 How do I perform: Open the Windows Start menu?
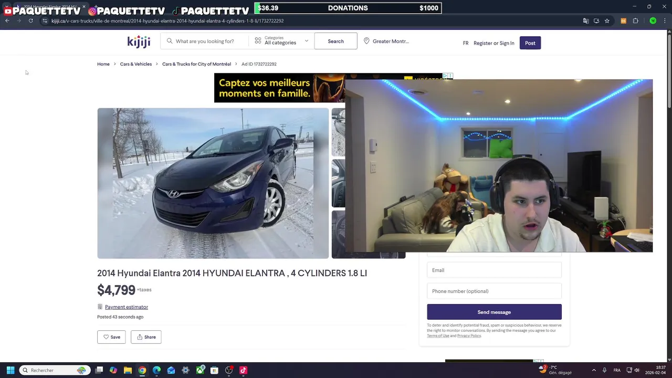tap(10, 370)
